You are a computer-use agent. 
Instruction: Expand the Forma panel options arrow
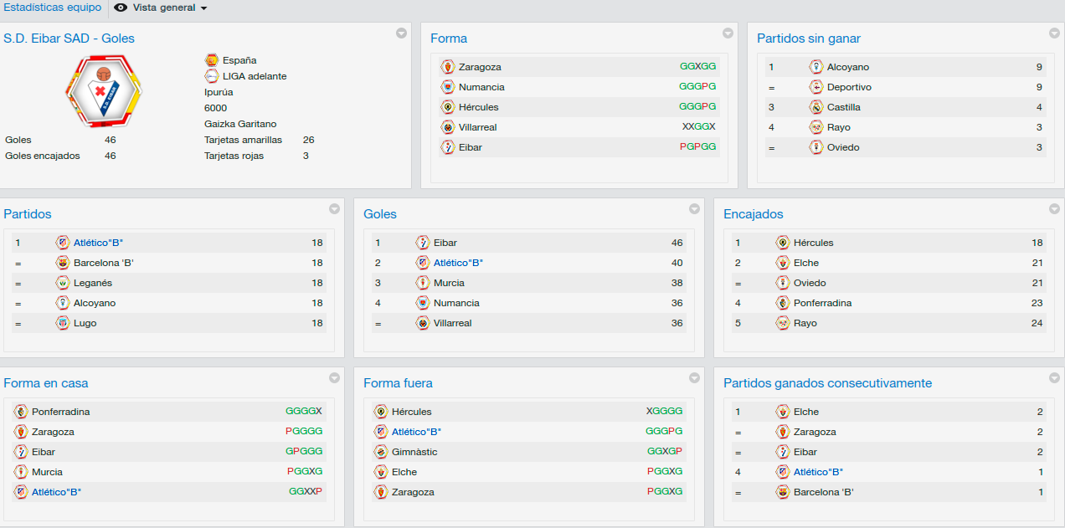pos(728,33)
